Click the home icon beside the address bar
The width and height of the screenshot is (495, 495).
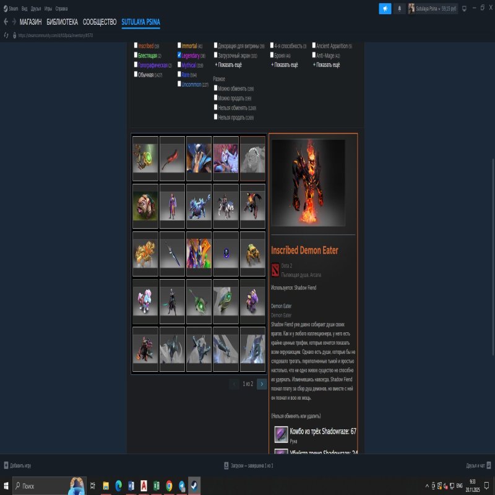(15, 35)
